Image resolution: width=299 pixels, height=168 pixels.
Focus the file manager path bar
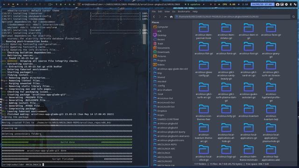coord(233,17)
